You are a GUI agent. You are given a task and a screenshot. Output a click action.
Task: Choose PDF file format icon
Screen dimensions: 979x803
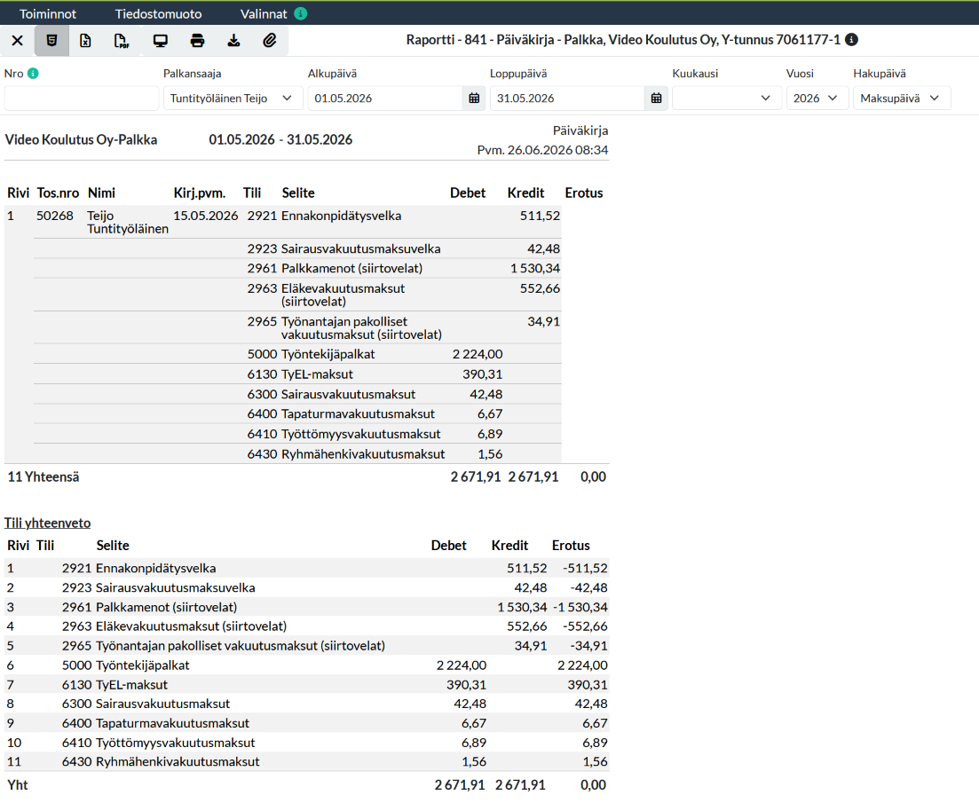tap(122, 41)
